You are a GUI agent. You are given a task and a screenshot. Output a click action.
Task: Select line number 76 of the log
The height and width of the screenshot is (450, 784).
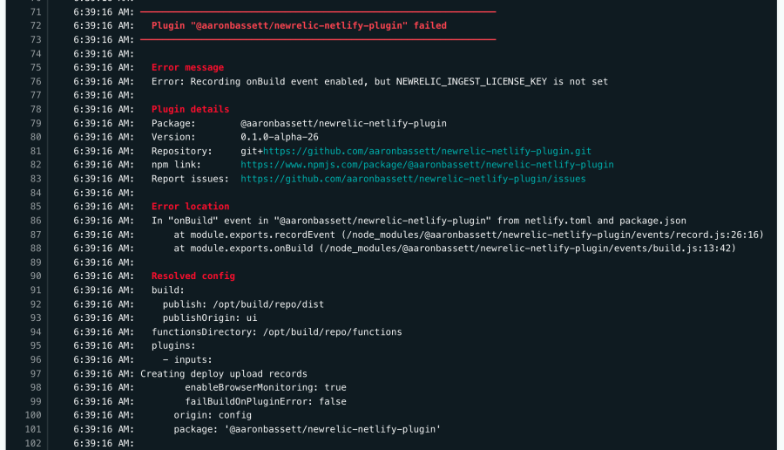[36, 81]
